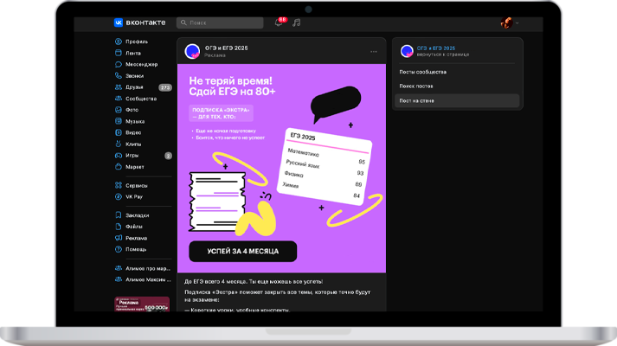617x346 pixels.
Task: Click the post author avatar ОГЭ и ЕГЭ 2025
Action: point(192,51)
